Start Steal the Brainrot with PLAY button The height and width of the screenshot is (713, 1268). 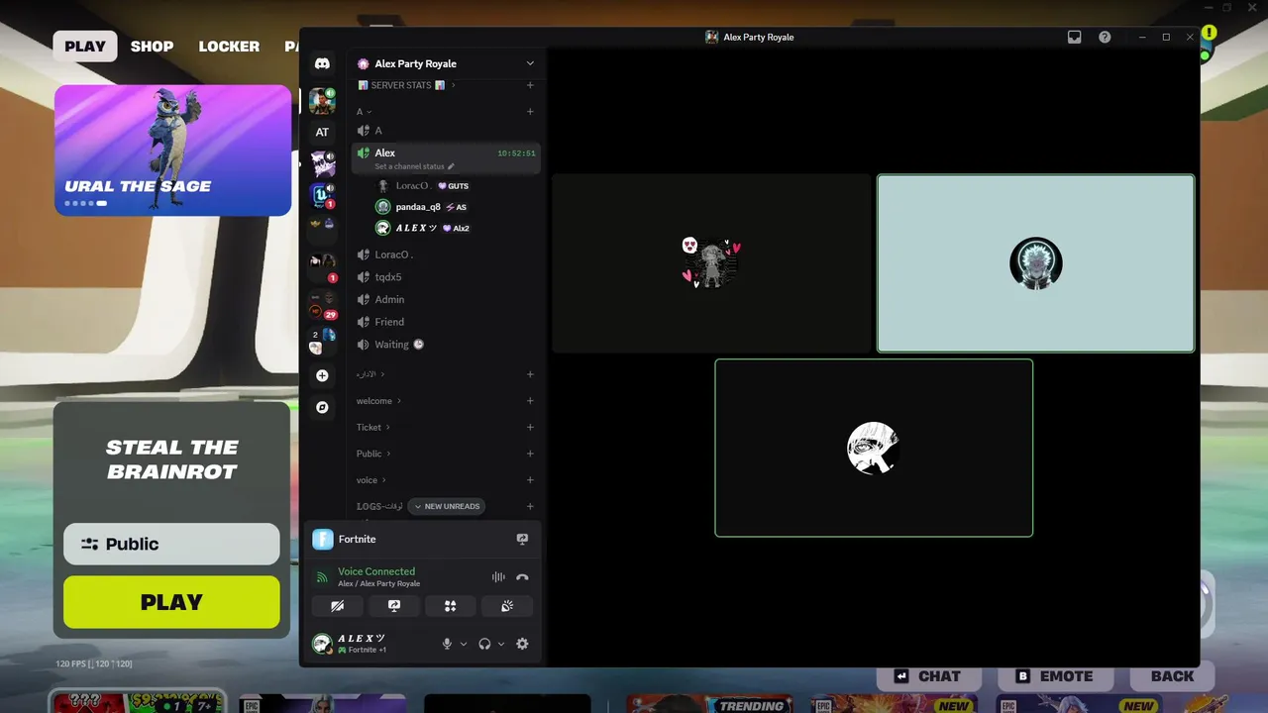171,602
